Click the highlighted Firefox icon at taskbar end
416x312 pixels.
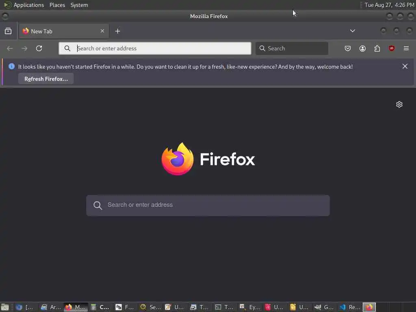click(369, 307)
